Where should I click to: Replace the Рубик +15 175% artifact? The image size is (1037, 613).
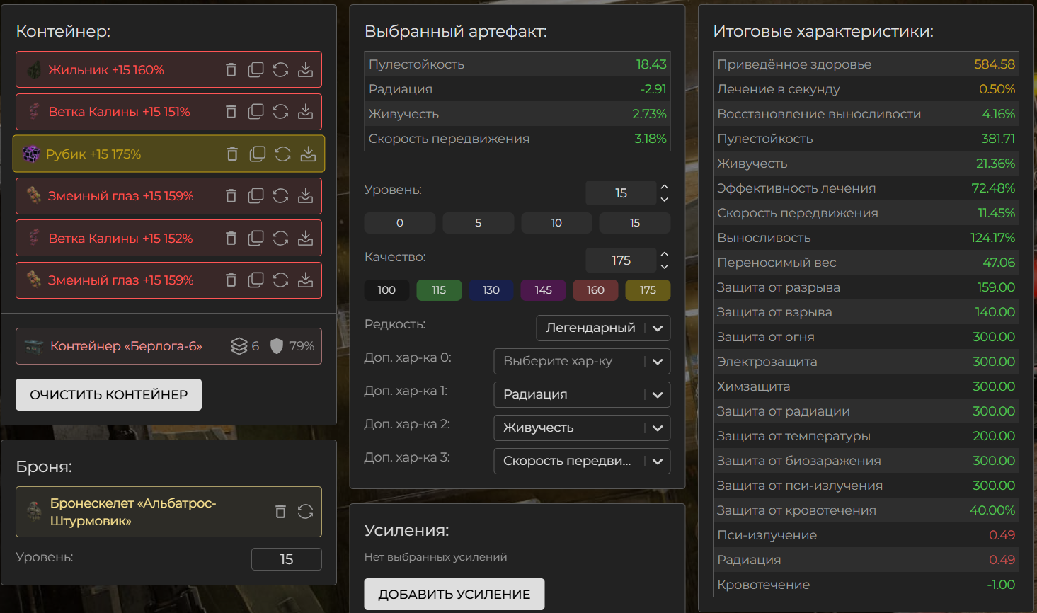pyautogui.click(x=283, y=154)
